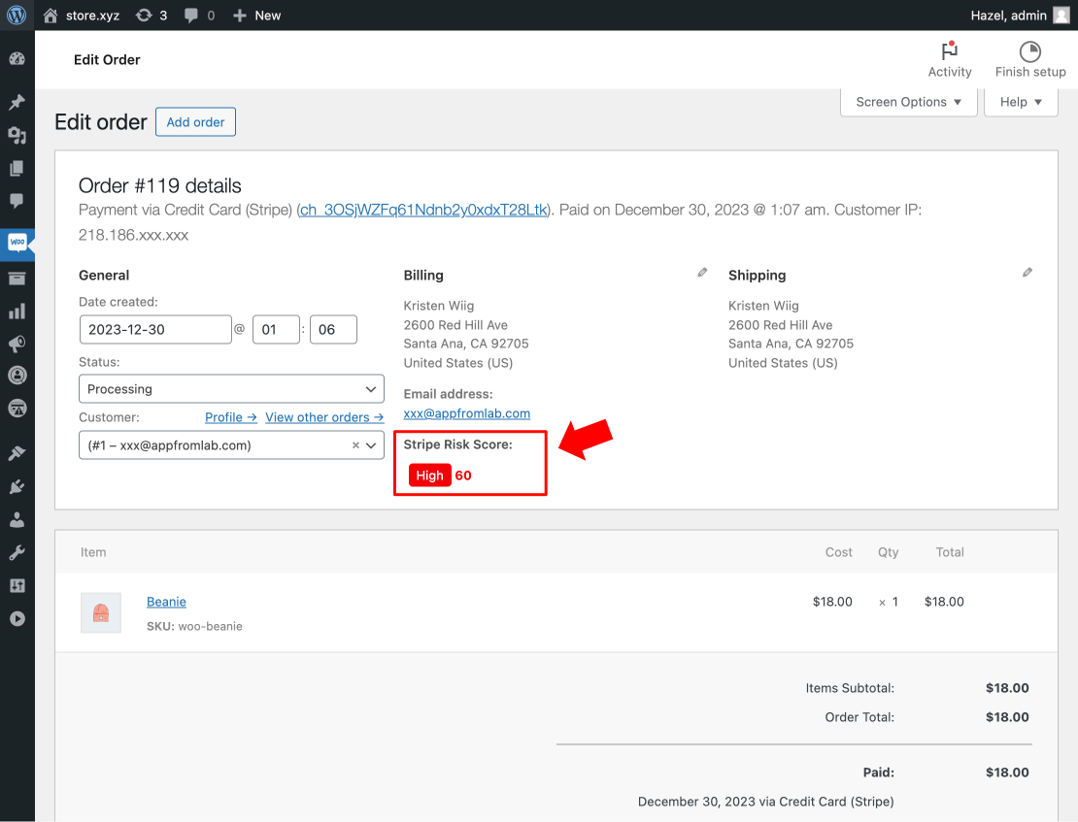This screenshot has height=822, width=1078.
Task: Click the Beanie product thumbnail
Action: coord(101,612)
